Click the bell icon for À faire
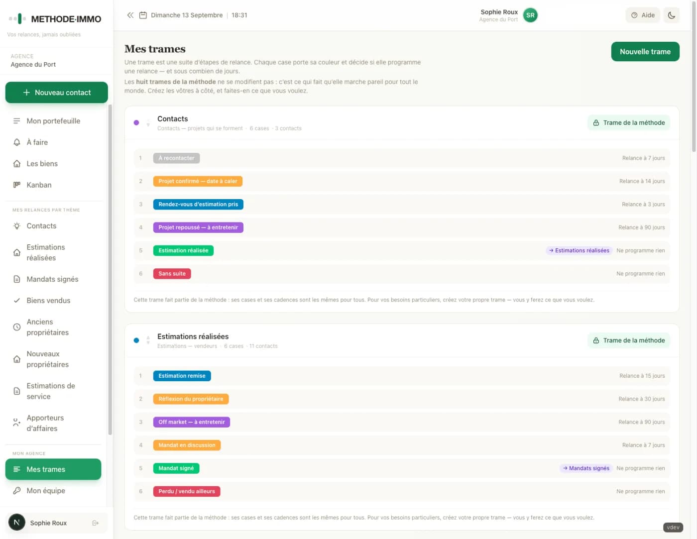The image size is (697, 539). click(x=17, y=142)
